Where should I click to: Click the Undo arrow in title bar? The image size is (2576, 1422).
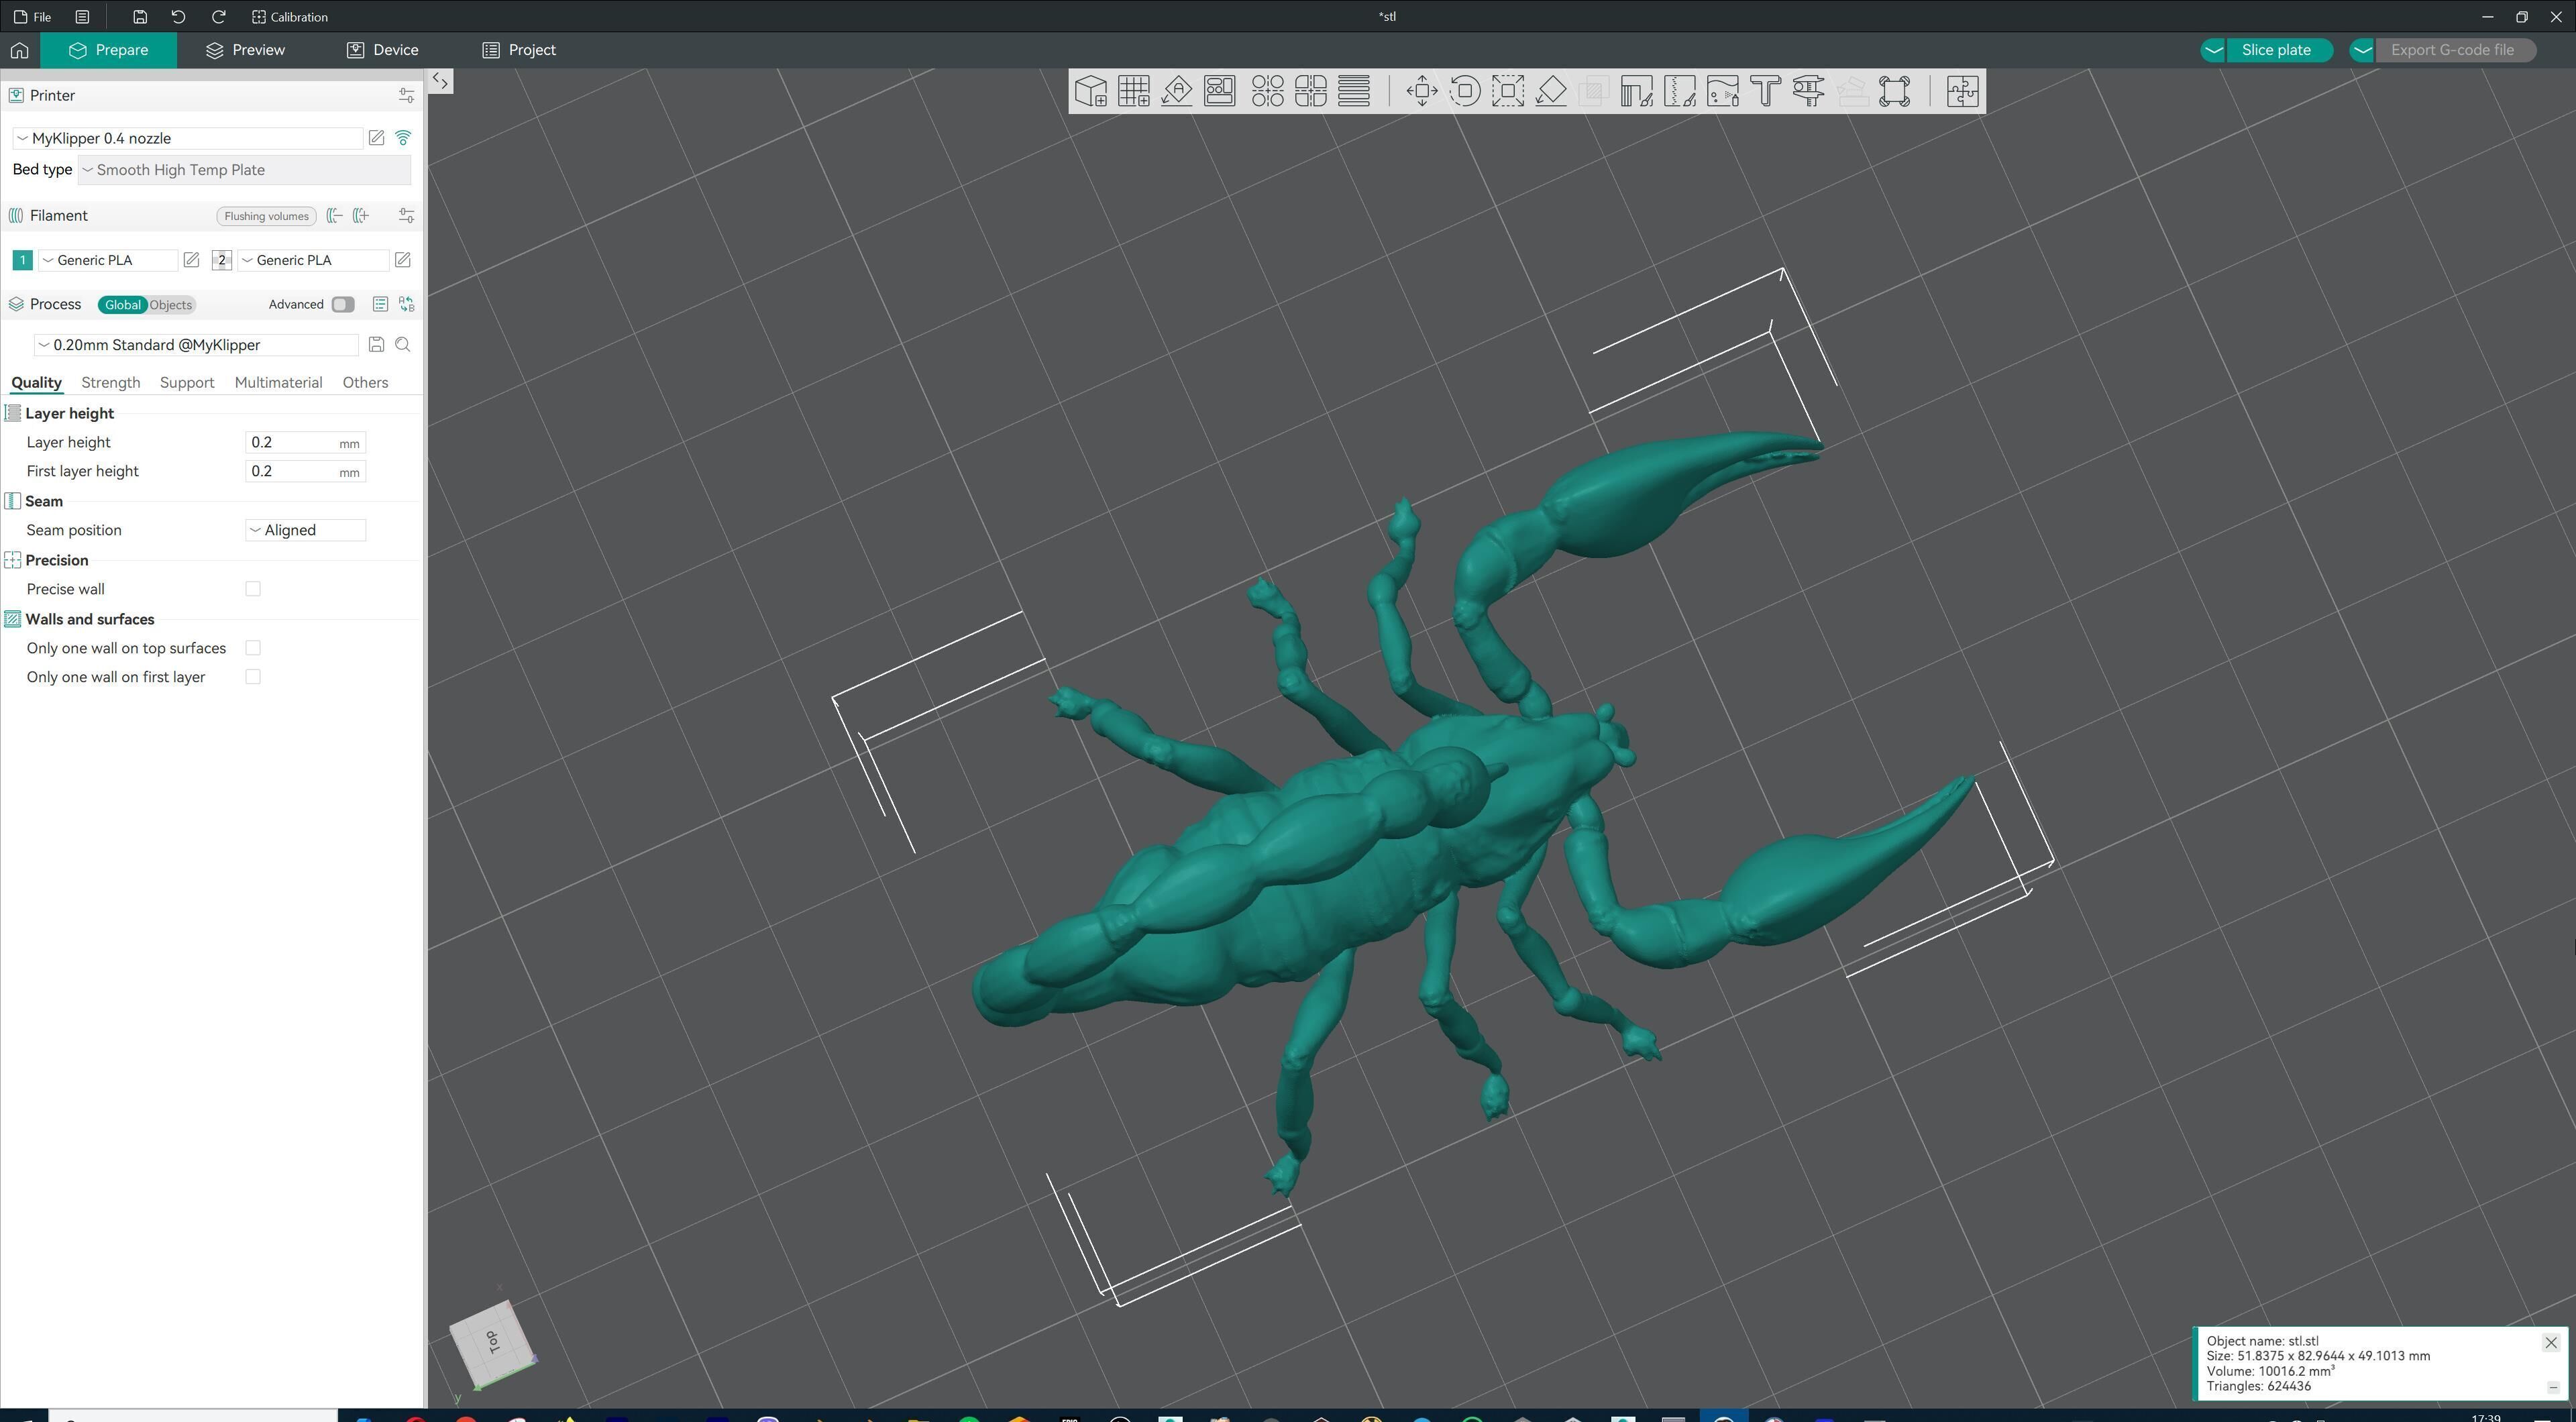pyautogui.click(x=178, y=17)
